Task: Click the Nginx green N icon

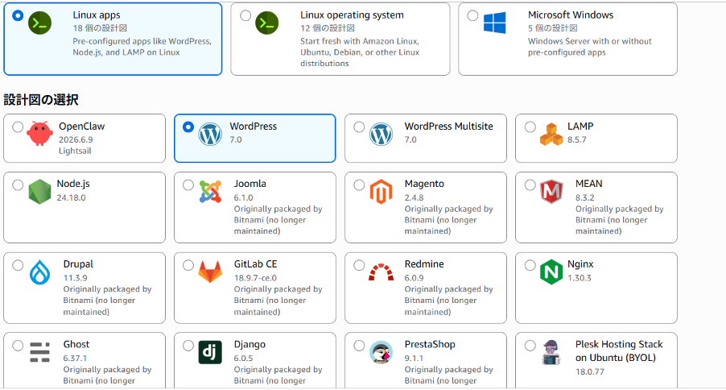Action: point(551,272)
